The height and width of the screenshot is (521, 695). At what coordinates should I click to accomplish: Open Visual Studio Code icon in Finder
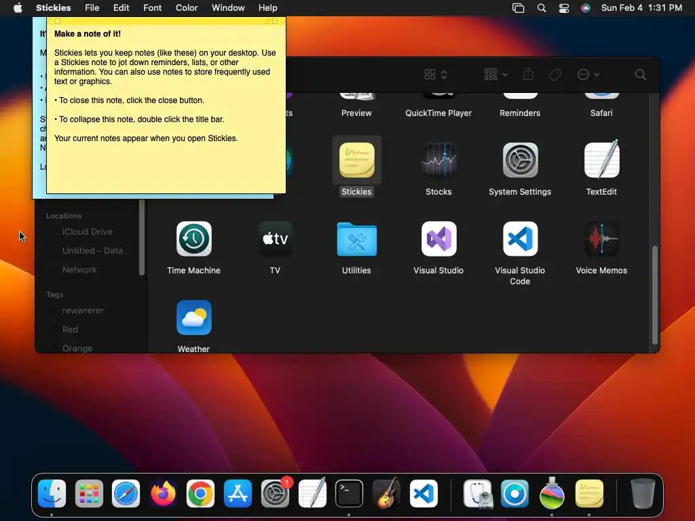coord(520,239)
